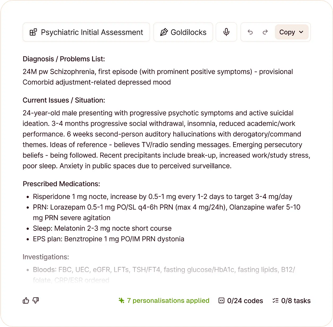This screenshot has height=327, width=333.
Task: Click the template grid icon before Psychiatric Initial Assessment
Action: 32,32
